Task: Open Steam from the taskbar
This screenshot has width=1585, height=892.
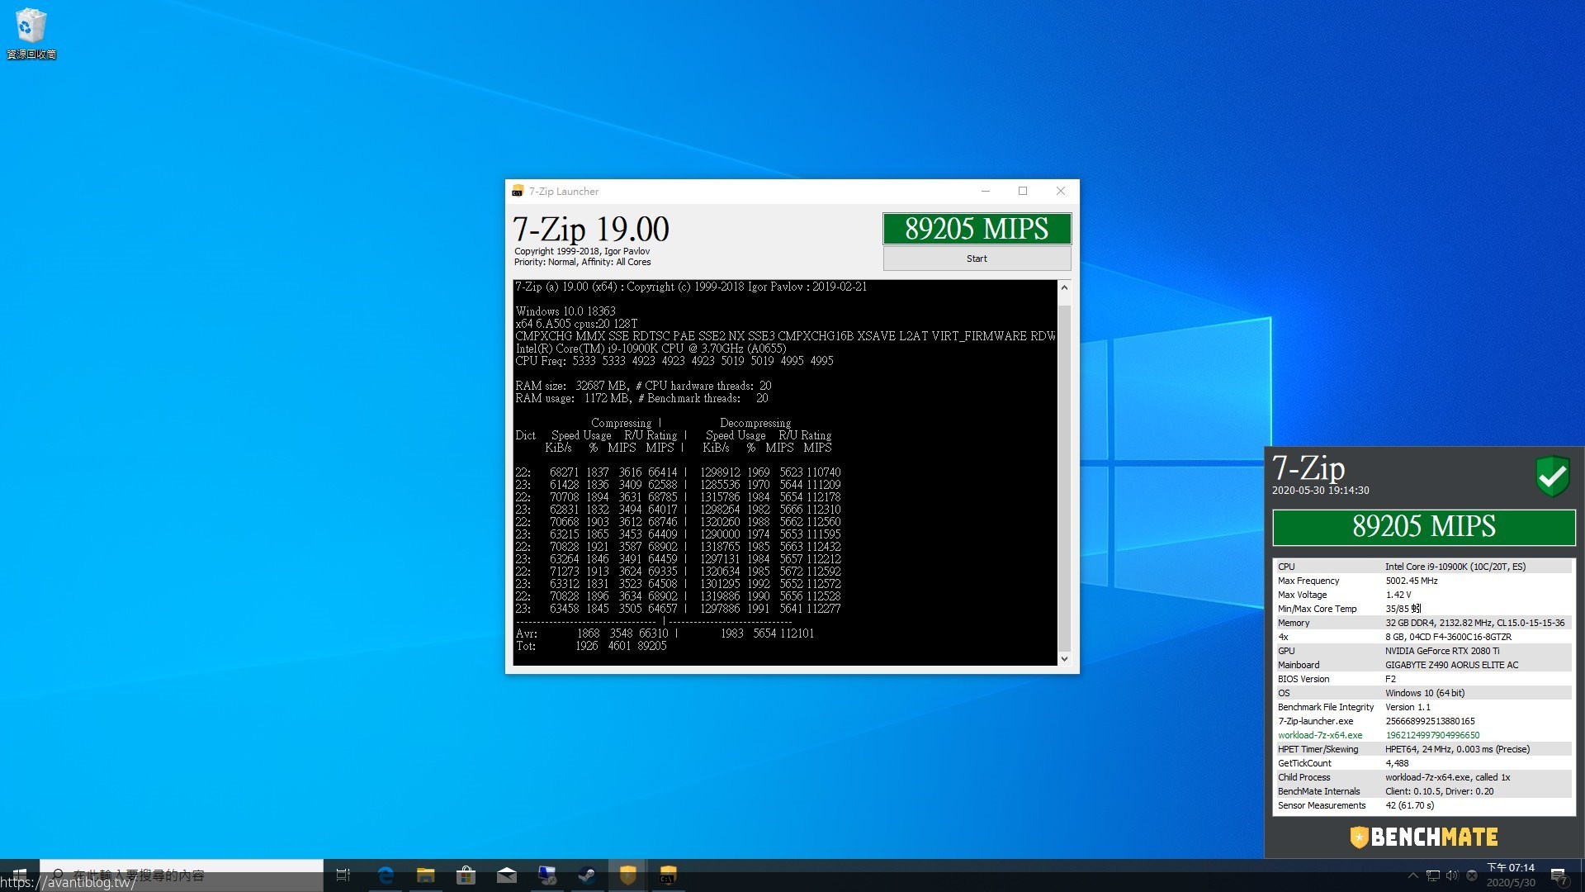Action: pyautogui.click(x=587, y=875)
